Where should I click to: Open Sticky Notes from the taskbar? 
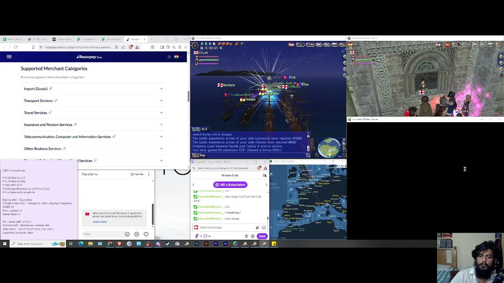tap(274, 244)
